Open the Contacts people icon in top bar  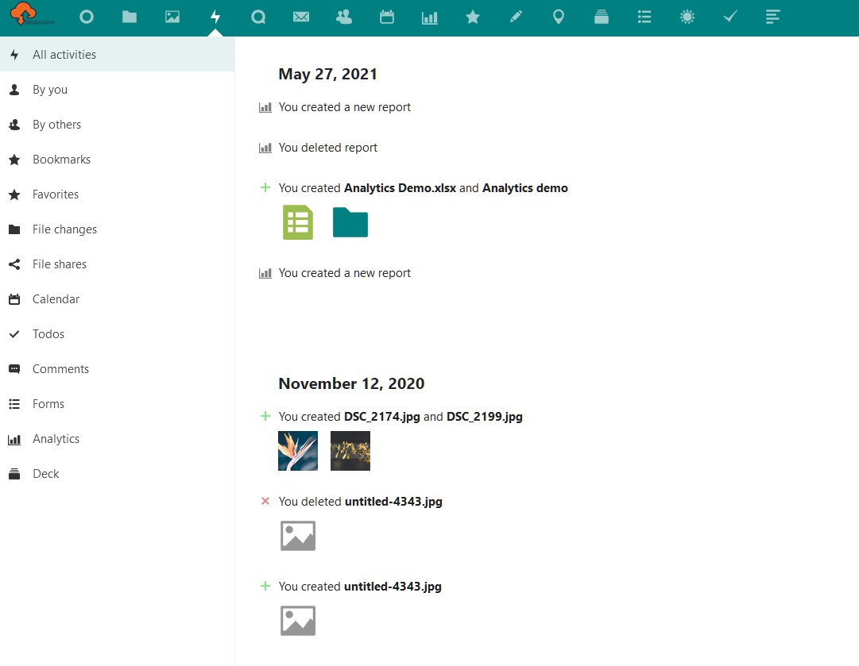(x=344, y=17)
